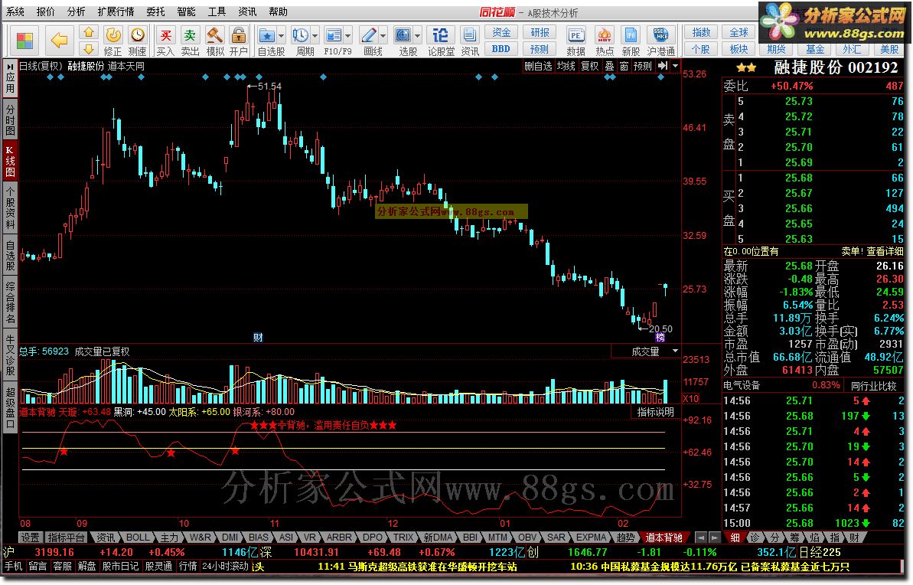
Task: Click the 财 marker on the chart
Action: (x=258, y=338)
